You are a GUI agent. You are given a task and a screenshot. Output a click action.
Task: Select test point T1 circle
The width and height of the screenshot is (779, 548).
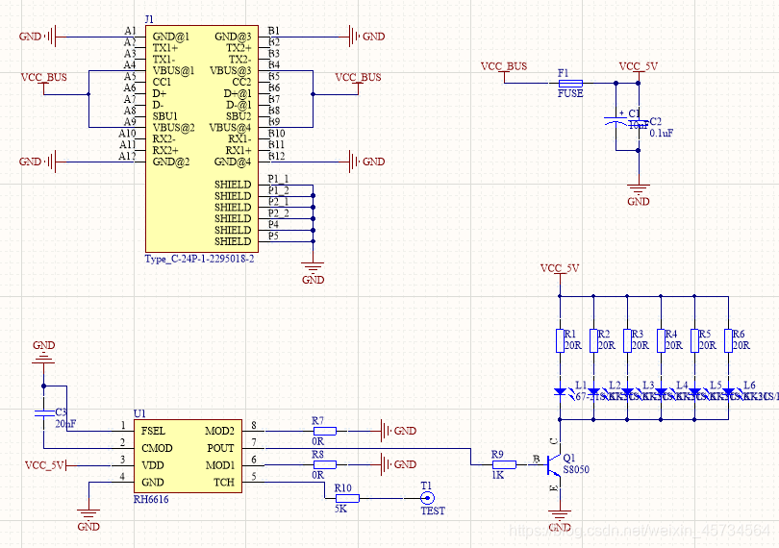point(427,498)
